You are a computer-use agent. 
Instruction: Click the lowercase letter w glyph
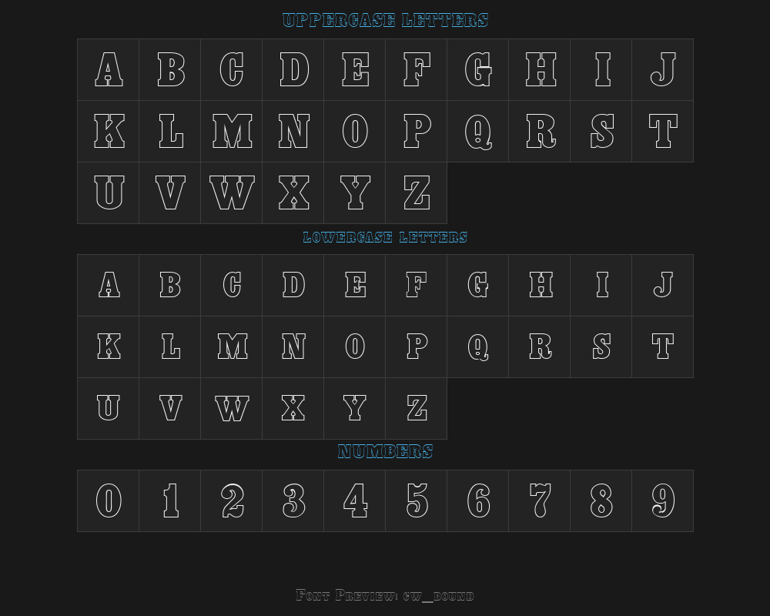(x=231, y=409)
